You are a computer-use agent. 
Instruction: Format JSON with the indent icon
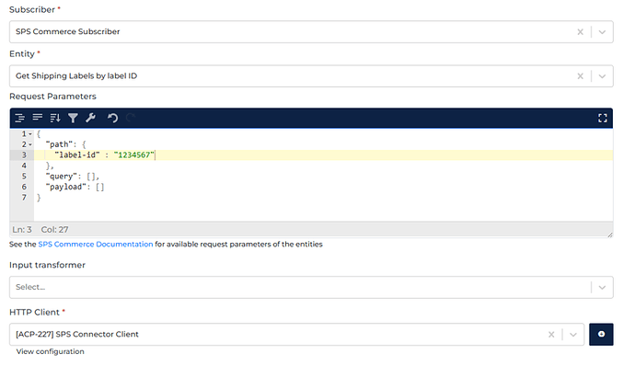point(19,118)
